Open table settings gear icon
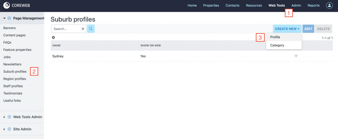The image size is (338, 139). (53, 37)
